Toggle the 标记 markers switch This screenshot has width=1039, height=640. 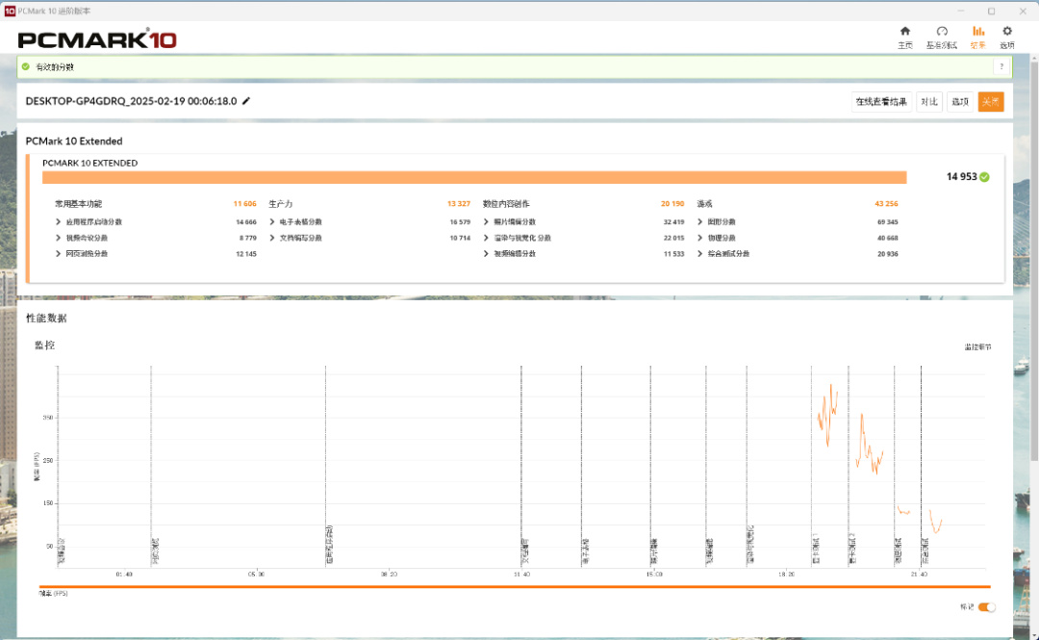click(986, 607)
